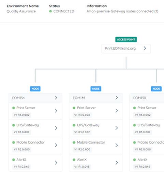Open Mobile Connector chevron under EOM135
The image size is (164, 180).
point(117,145)
